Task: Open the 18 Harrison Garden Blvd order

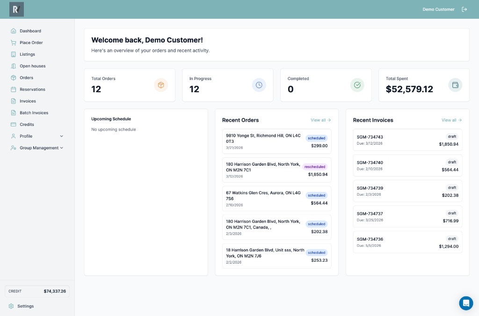Action: coord(277,256)
